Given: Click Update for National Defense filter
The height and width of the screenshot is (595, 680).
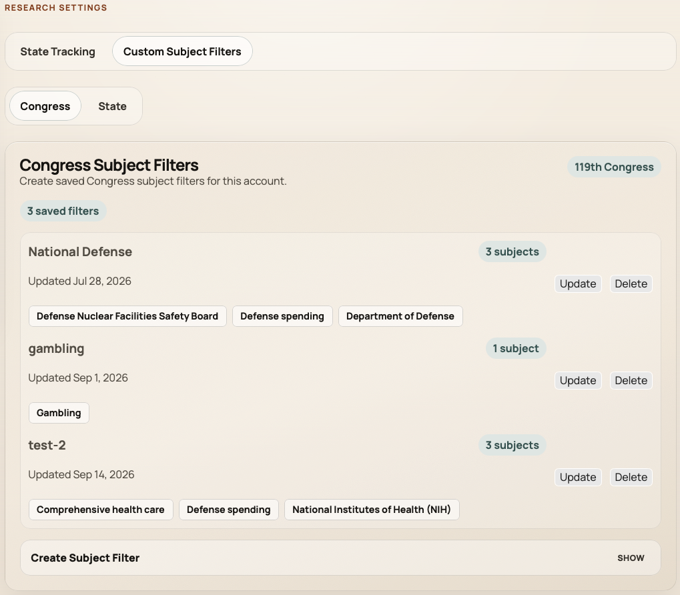Looking at the screenshot, I should pos(578,284).
